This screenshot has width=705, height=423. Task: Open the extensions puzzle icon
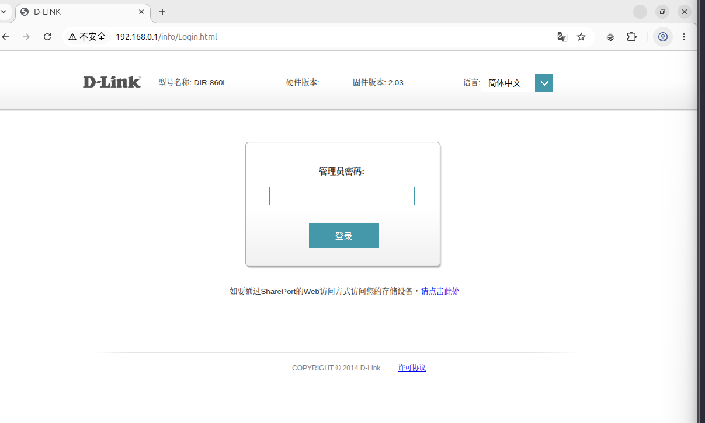click(x=631, y=37)
